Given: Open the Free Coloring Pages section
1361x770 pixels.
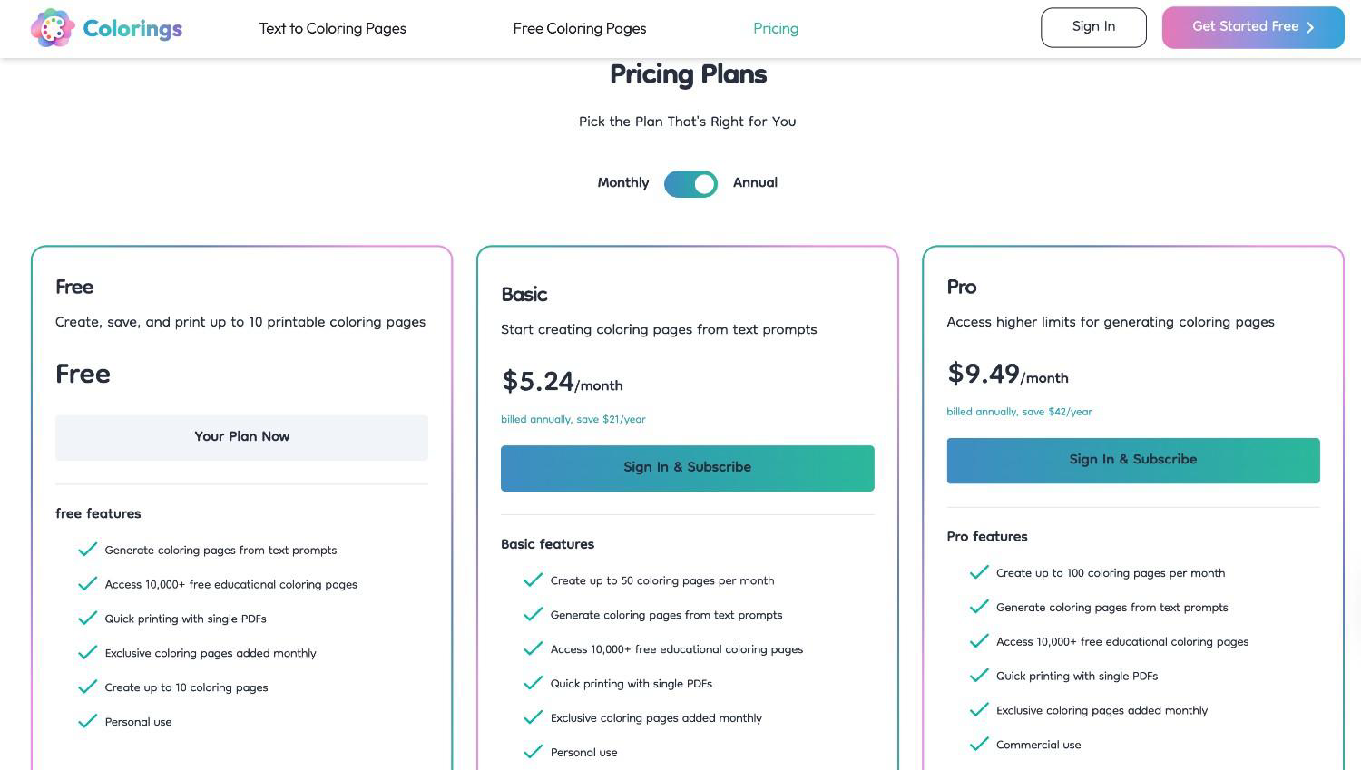Looking at the screenshot, I should [x=579, y=28].
